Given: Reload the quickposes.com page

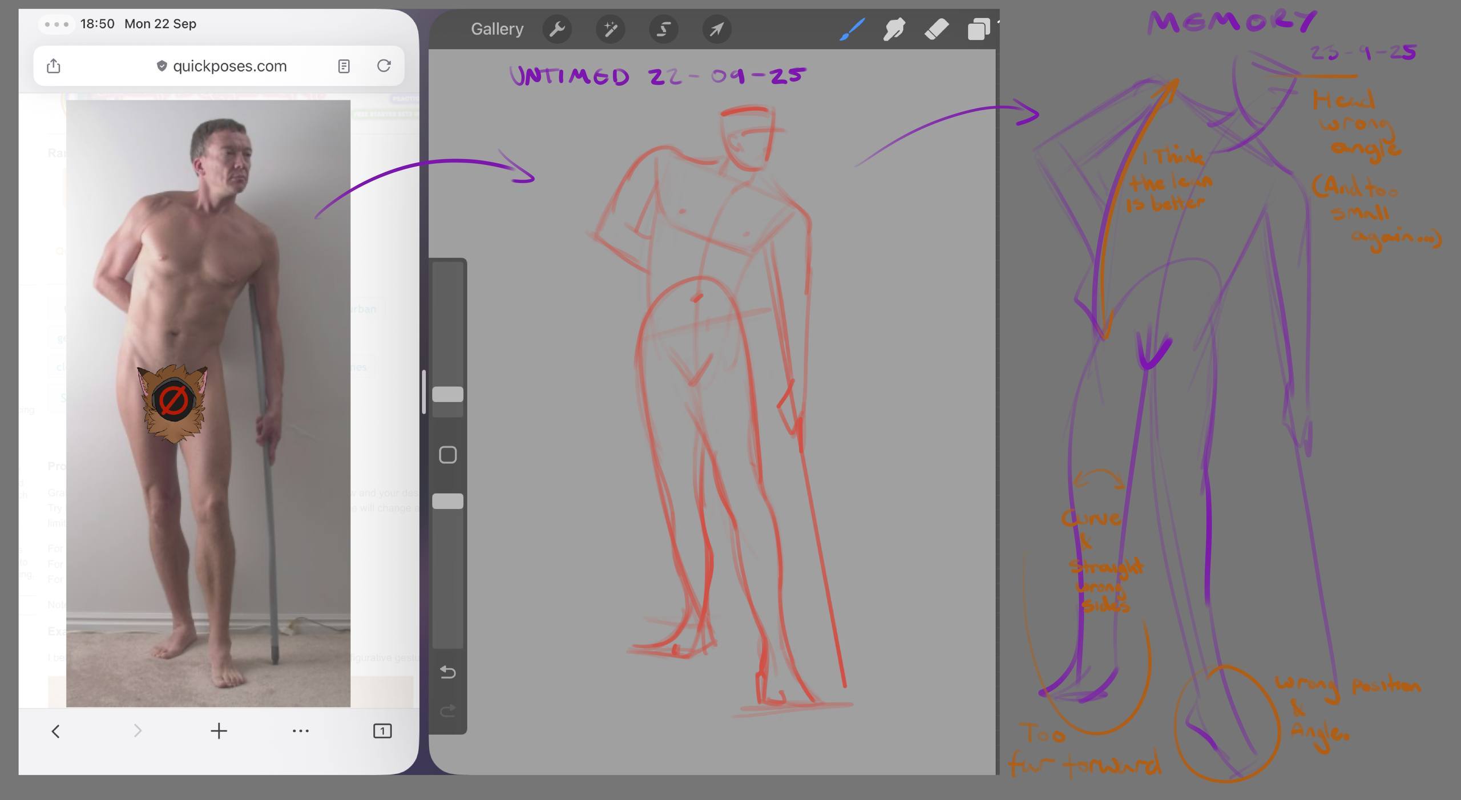Looking at the screenshot, I should click(384, 66).
